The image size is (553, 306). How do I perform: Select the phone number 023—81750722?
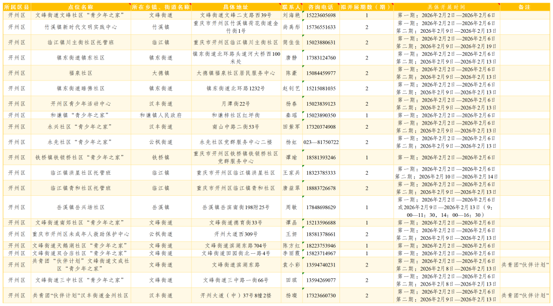point(321,142)
